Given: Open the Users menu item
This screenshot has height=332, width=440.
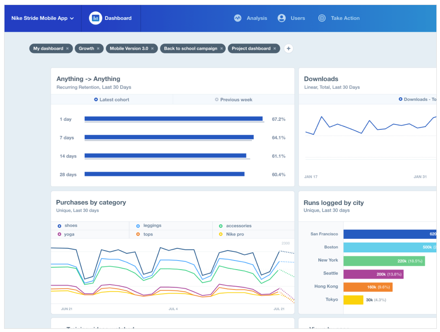Looking at the screenshot, I should tap(291, 18).
